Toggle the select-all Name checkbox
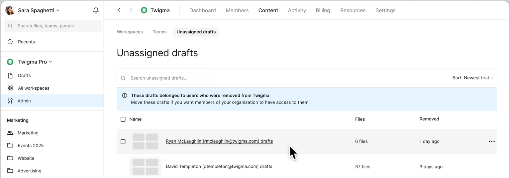This screenshot has width=510, height=178. (123, 119)
